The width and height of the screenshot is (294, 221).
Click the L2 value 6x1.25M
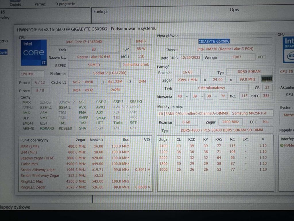click(x=115, y=82)
